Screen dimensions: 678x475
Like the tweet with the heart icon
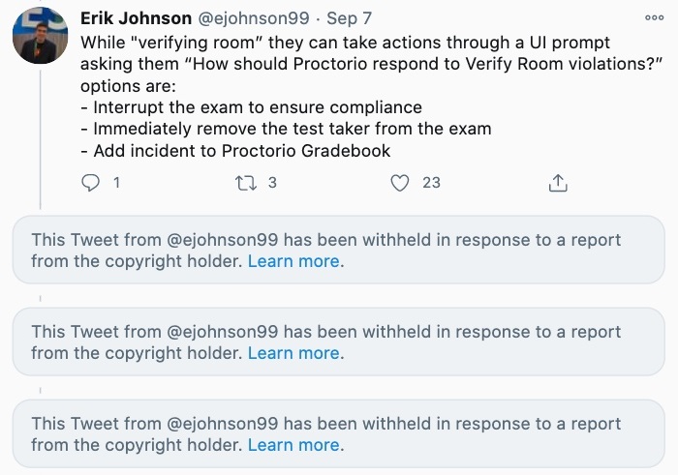pos(399,182)
